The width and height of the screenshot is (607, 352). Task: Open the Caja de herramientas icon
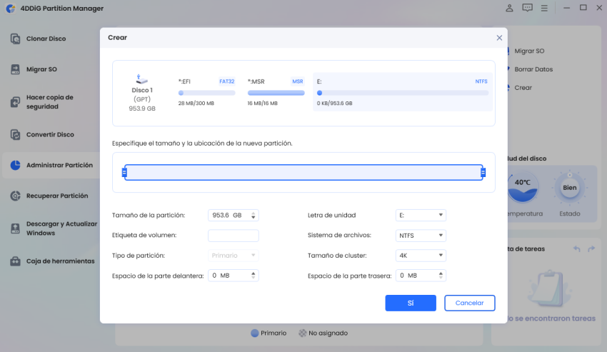pos(15,261)
